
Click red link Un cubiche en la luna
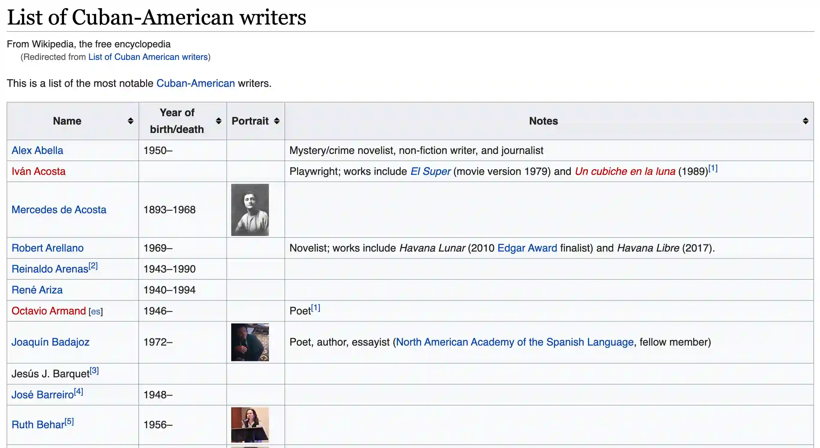625,171
